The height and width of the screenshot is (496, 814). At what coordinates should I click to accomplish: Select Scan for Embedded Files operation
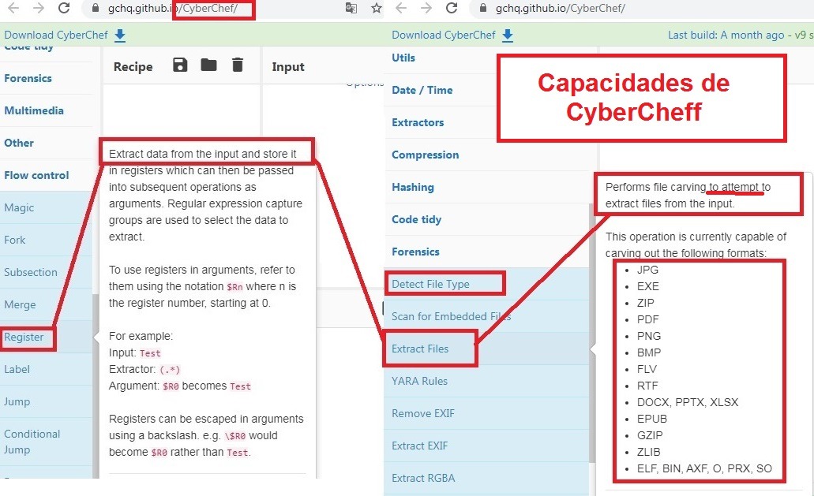(x=486, y=316)
